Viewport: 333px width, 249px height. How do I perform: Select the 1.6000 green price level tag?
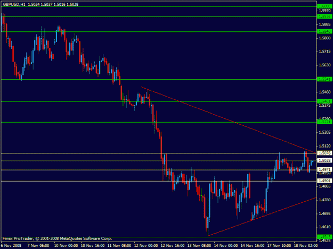coord(324,6)
